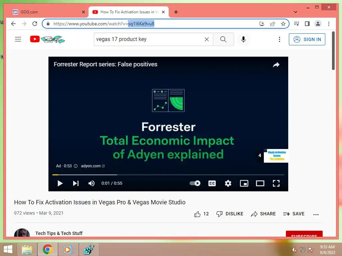This screenshot has width=342, height=256.
Task: Click Chrome icon in taskbar
Action: click(47, 249)
